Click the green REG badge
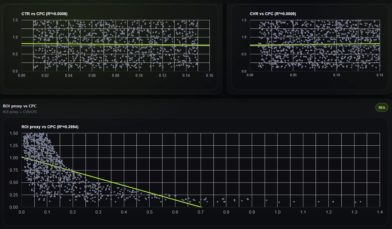Image resolution: width=392 pixels, height=229 pixels. pyautogui.click(x=382, y=108)
